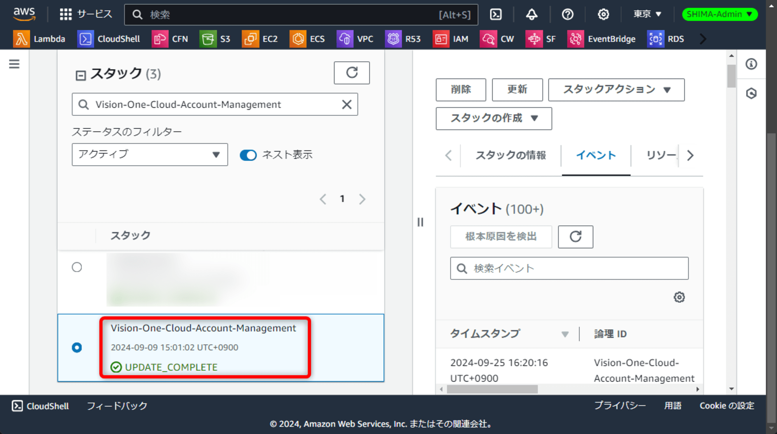Image resolution: width=777 pixels, height=434 pixels.
Task: Open the S3 shortcut
Action: point(215,39)
